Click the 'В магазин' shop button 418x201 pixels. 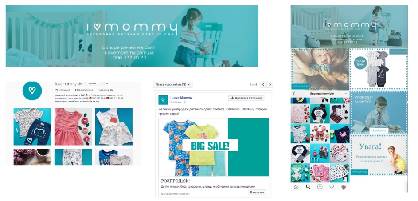coord(257,193)
